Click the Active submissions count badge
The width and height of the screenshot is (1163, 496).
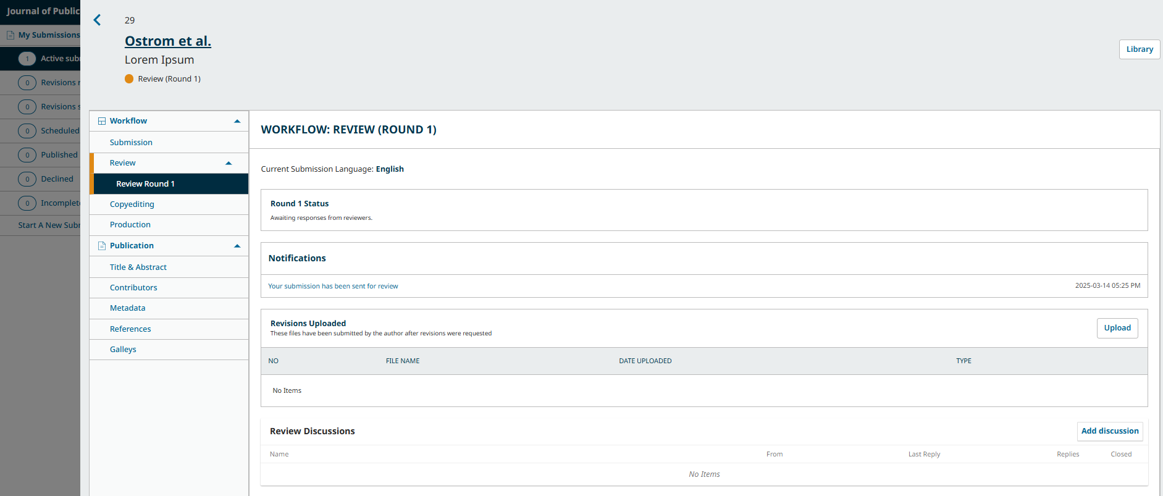pos(27,59)
